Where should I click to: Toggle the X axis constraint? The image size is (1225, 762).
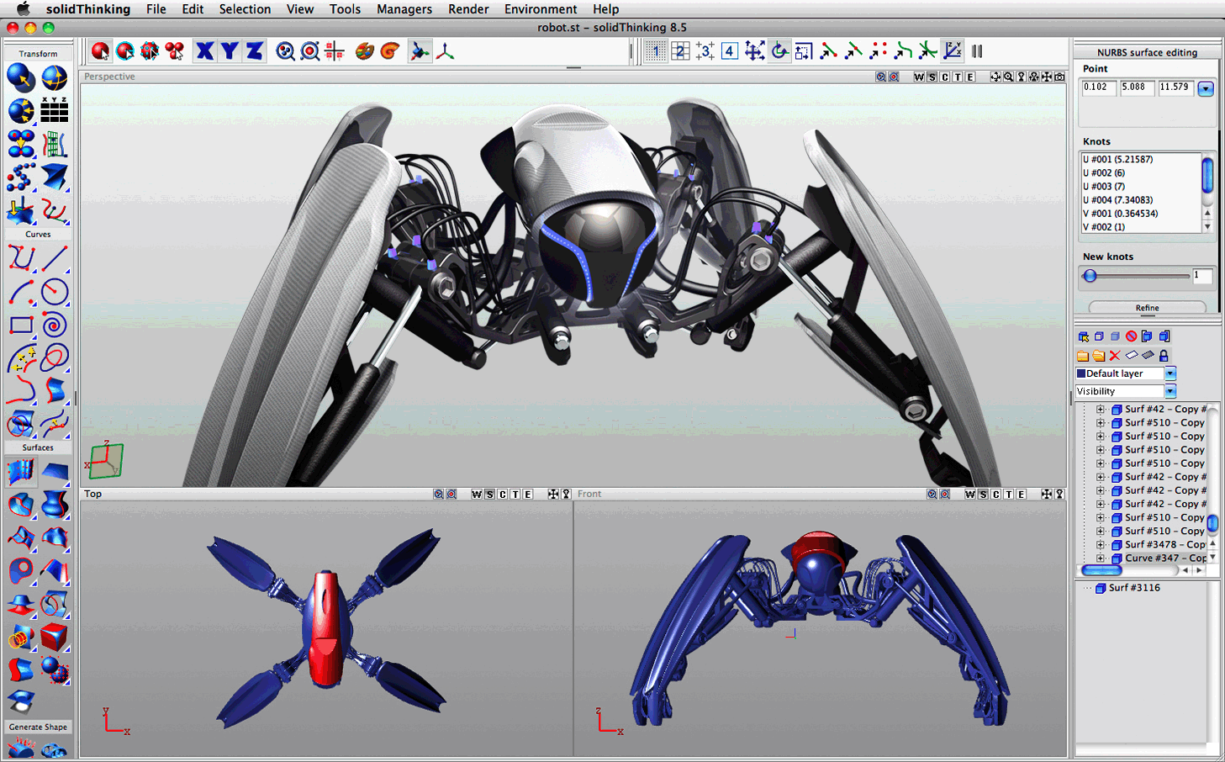tap(204, 51)
